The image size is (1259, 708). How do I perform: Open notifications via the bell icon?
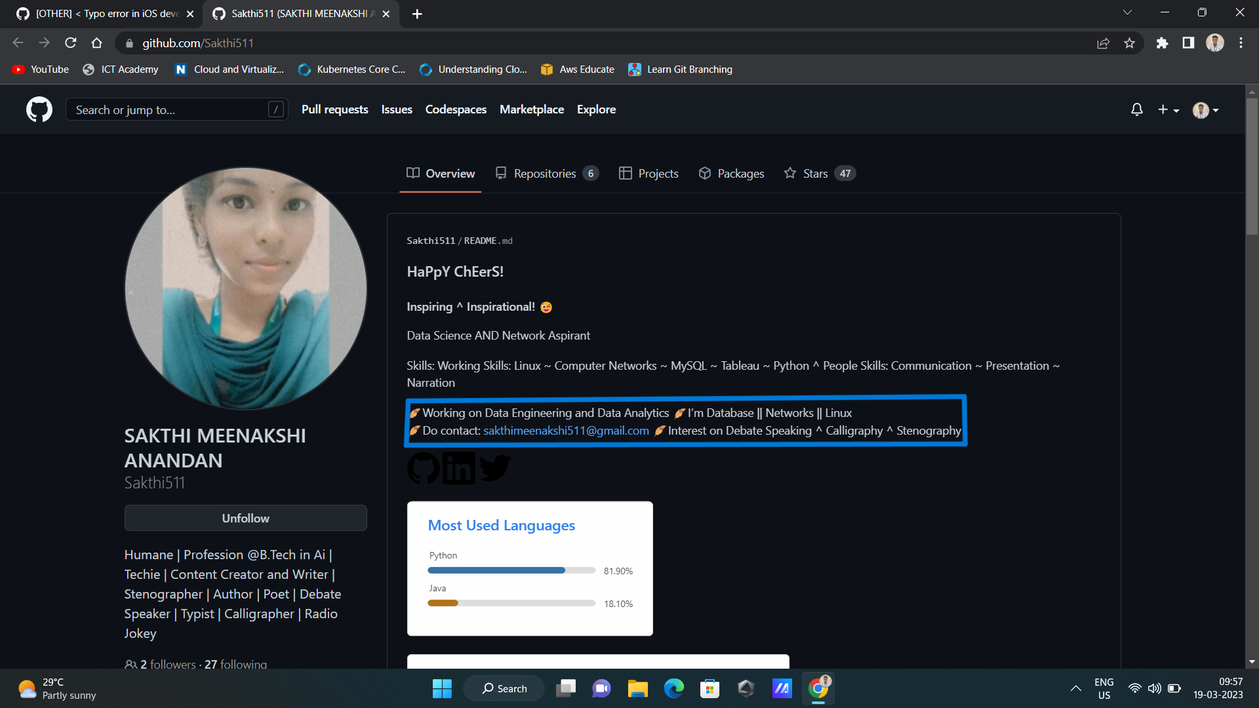point(1136,109)
